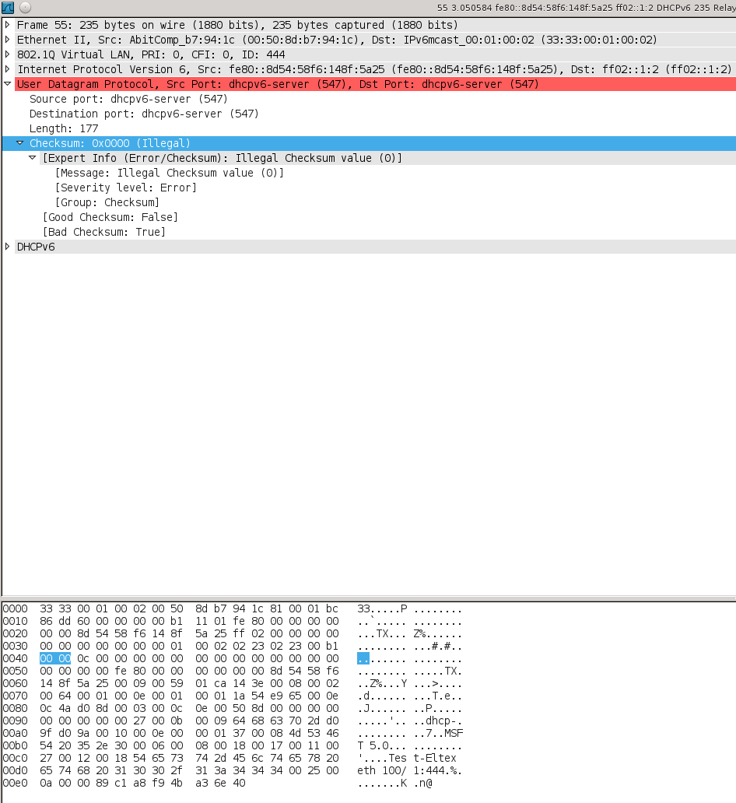736x803 pixels.
Task: Click hex offset 0060 row label
Action: pos(16,684)
